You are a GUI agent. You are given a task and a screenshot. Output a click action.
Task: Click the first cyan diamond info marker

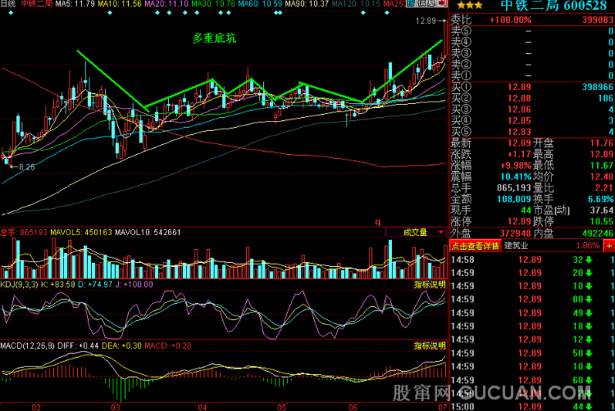coord(11,13)
